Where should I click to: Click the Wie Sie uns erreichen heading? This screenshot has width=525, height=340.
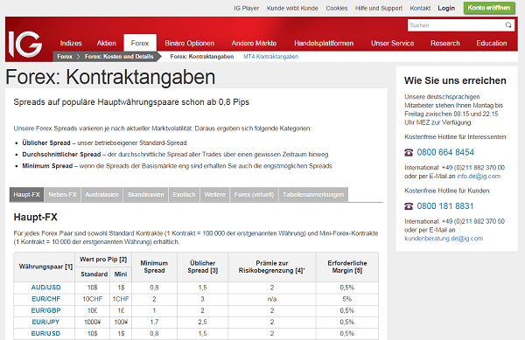pos(455,80)
